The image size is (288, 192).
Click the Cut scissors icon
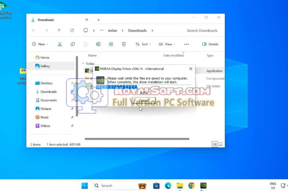coord(60,44)
